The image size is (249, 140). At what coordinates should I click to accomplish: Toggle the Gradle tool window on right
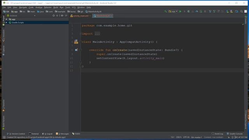tap(246, 20)
